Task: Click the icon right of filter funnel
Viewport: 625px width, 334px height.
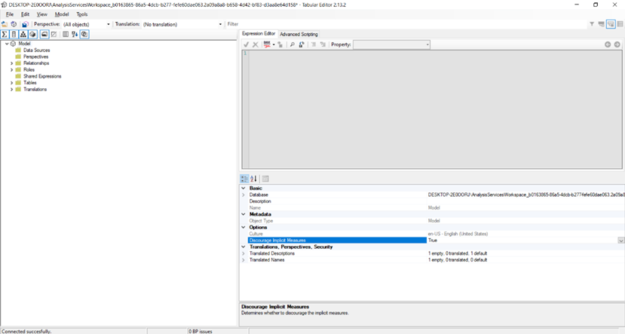Action: (601, 24)
